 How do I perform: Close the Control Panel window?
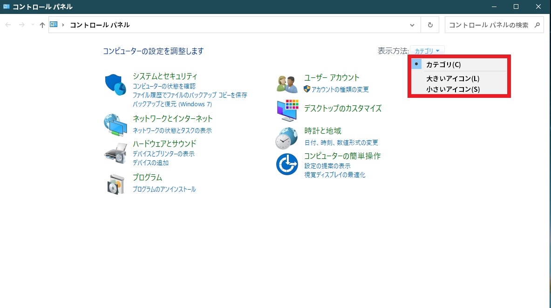point(538,7)
